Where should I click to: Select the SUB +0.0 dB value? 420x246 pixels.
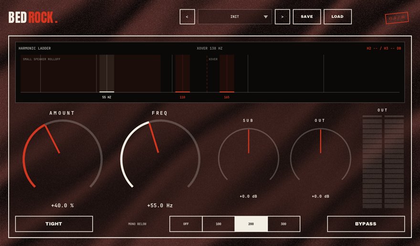coord(248,197)
